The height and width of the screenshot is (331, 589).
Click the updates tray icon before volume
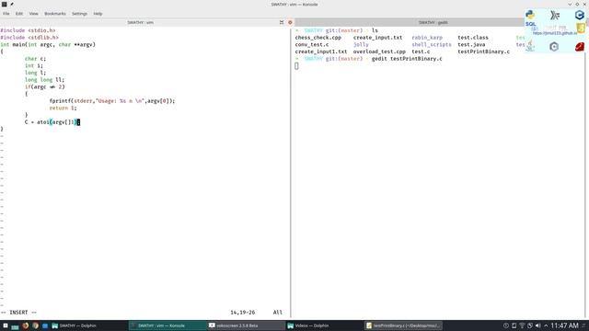pyautogui.click(x=530, y=325)
